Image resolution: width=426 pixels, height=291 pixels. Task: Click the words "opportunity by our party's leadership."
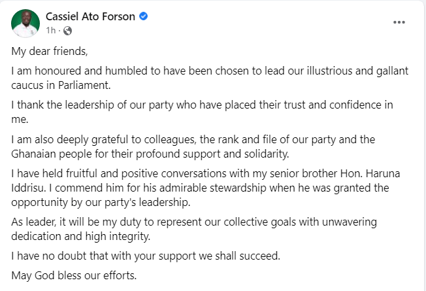pyautogui.click(x=101, y=203)
